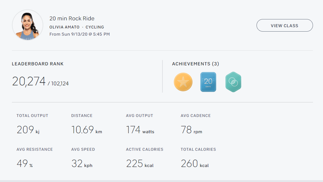
Task: Click Olivia Amato's instructor profile photo
Action: pyautogui.click(x=28, y=25)
